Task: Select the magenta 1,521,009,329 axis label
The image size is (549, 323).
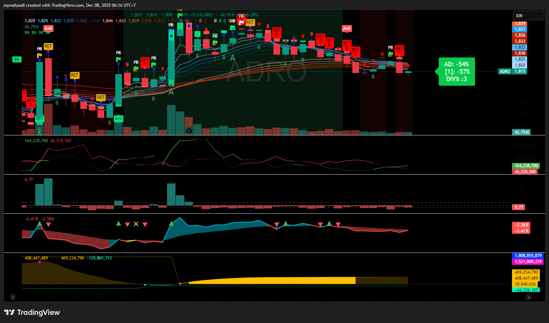Action: [528, 262]
